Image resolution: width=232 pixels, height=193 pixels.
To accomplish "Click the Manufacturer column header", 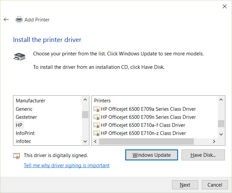I will coord(30,101).
